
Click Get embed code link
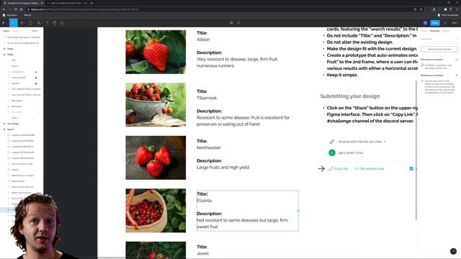[x=370, y=168]
